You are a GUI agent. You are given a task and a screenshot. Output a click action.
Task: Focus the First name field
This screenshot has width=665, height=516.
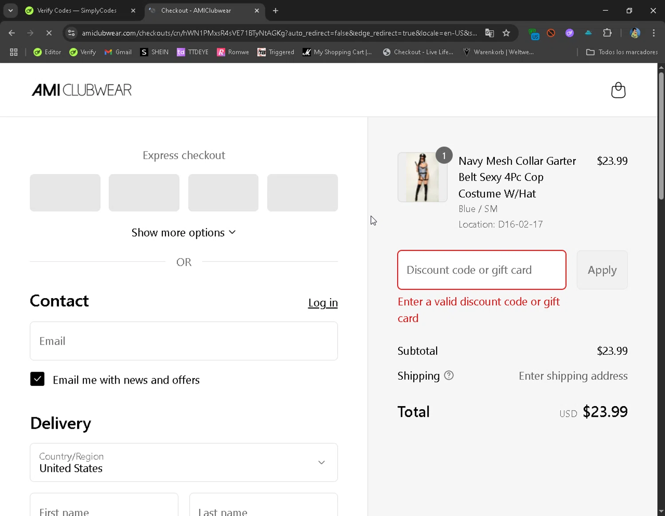coord(104,504)
